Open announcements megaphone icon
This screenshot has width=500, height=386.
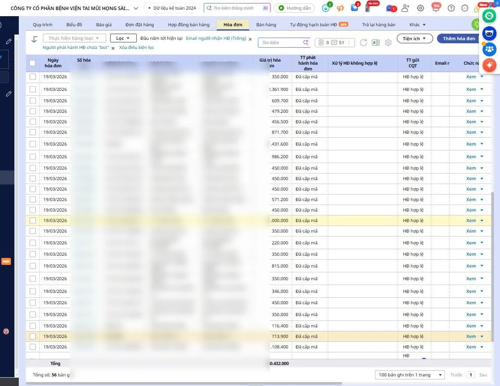tap(340, 8)
